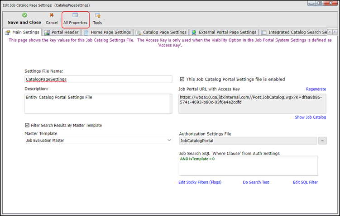
Task: Click the Tools toolbar icon
Action: tap(98, 15)
